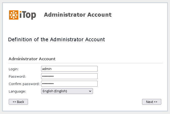Click the Password: field label
The width and height of the screenshot is (170, 114).
(x=17, y=76)
